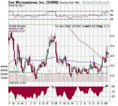Screen dimensions: 118x106
Task: Click the RSI '30' axis label
Action: [112, 19]
